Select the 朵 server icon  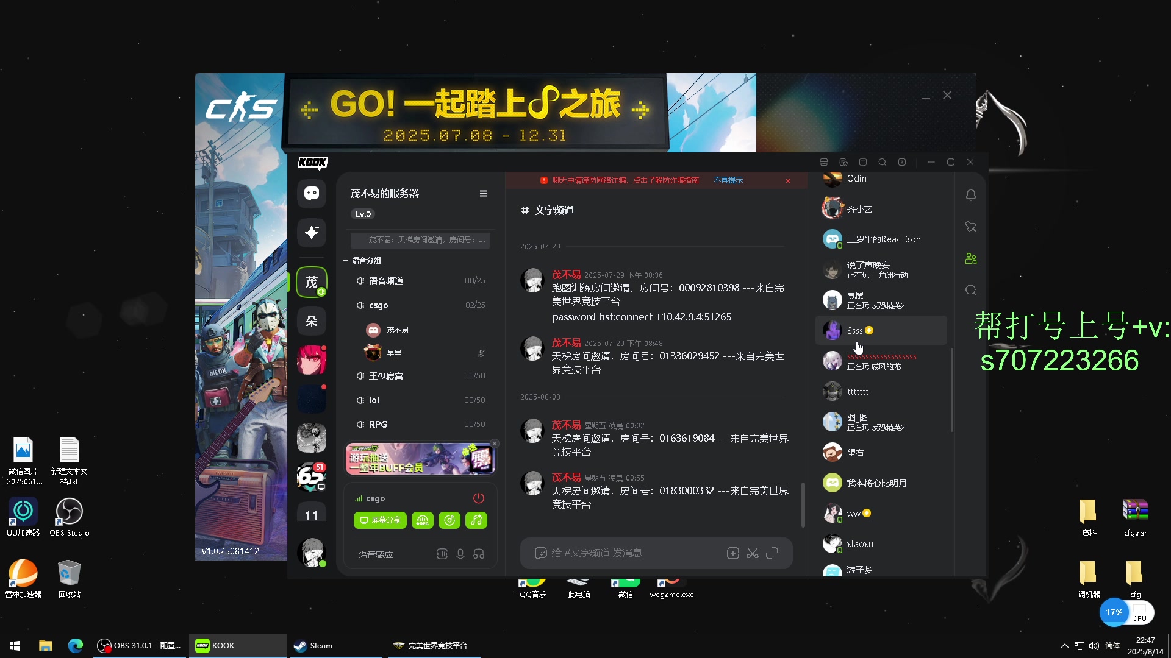click(312, 321)
